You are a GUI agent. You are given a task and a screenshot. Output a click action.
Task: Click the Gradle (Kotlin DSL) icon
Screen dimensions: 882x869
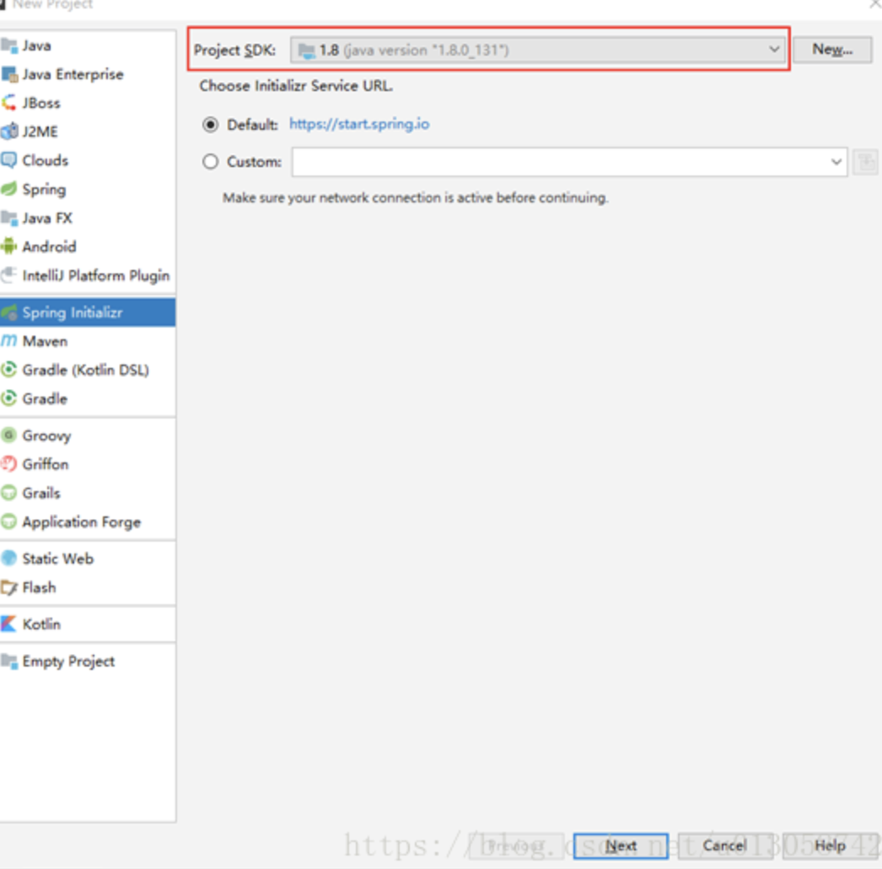point(8,370)
